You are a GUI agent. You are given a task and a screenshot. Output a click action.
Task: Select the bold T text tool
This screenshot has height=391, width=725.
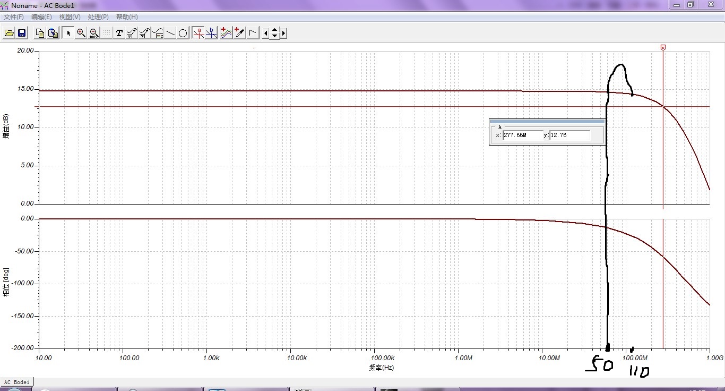[x=119, y=33]
